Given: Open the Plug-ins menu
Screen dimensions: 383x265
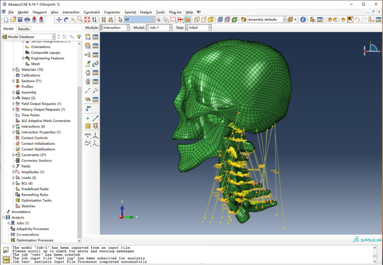Looking at the screenshot, I should tap(175, 12).
